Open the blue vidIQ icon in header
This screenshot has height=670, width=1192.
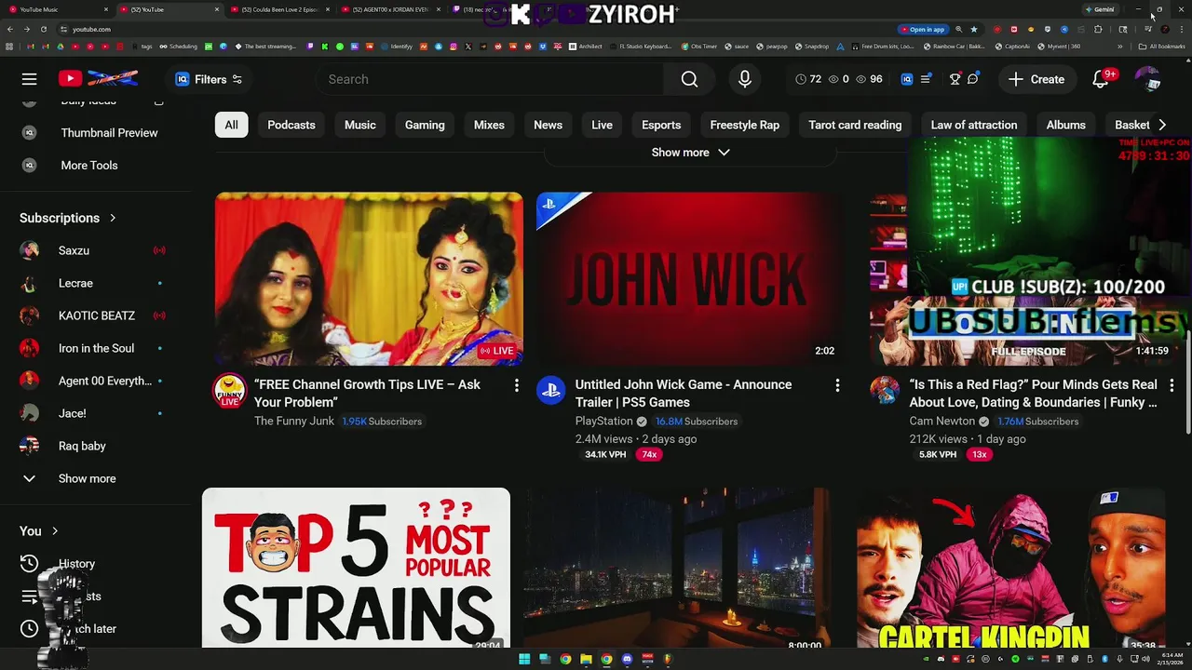pos(907,79)
